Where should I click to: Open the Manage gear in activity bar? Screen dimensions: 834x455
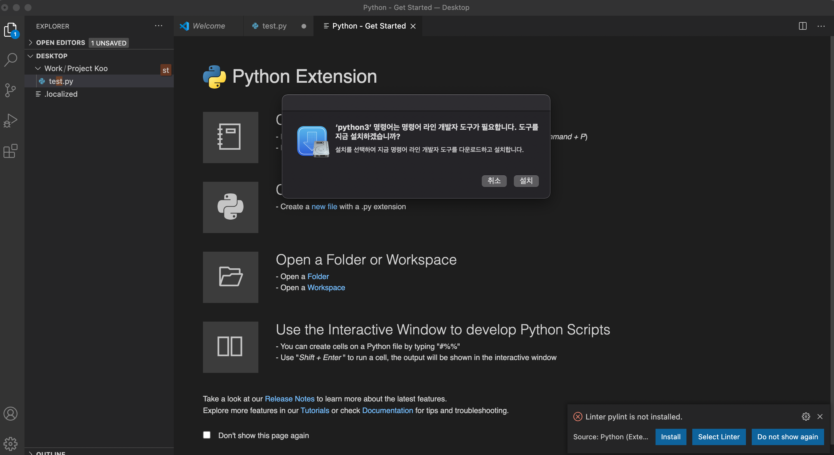click(11, 444)
